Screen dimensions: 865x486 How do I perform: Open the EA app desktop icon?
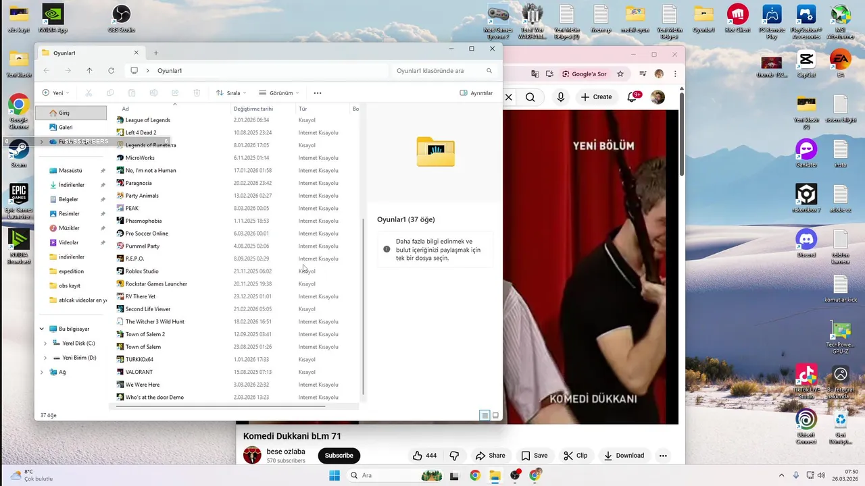841,65
